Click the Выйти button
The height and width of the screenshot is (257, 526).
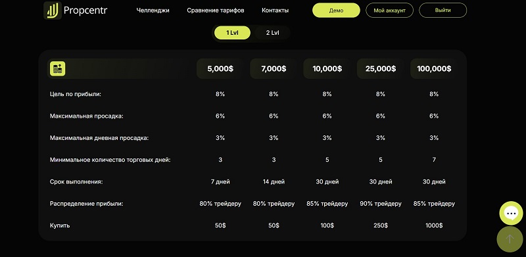442,10
